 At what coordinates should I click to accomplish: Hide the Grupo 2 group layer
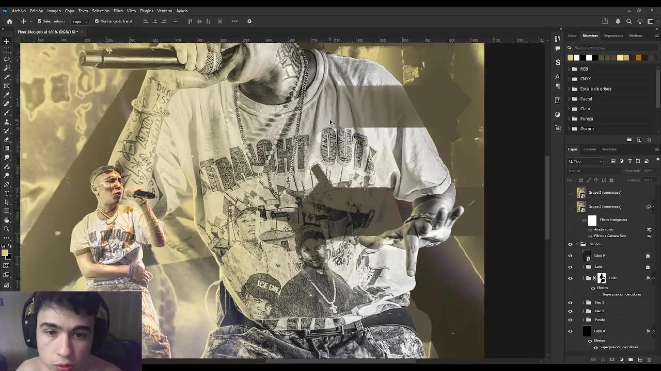tap(570, 244)
